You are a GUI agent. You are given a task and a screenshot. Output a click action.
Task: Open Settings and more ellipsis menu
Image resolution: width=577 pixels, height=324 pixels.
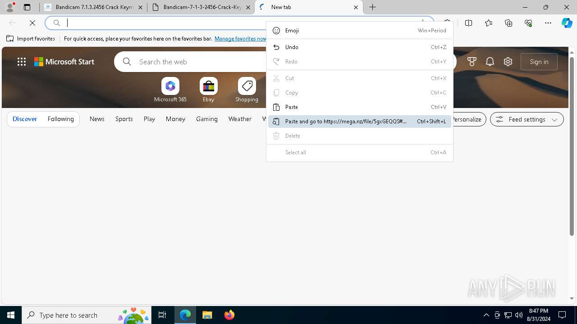pyautogui.click(x=548, y=23)
